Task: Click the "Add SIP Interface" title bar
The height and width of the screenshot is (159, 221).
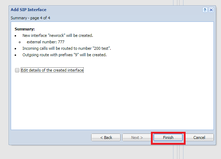Action: [29, 10]
